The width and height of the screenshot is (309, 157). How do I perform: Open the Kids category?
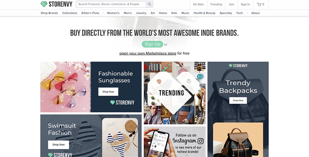(174, 13)
